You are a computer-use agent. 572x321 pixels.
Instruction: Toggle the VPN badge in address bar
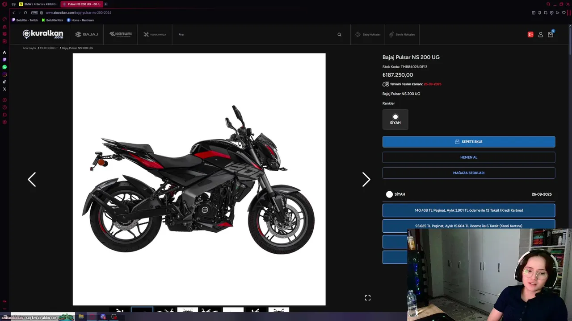click(34, 12)
